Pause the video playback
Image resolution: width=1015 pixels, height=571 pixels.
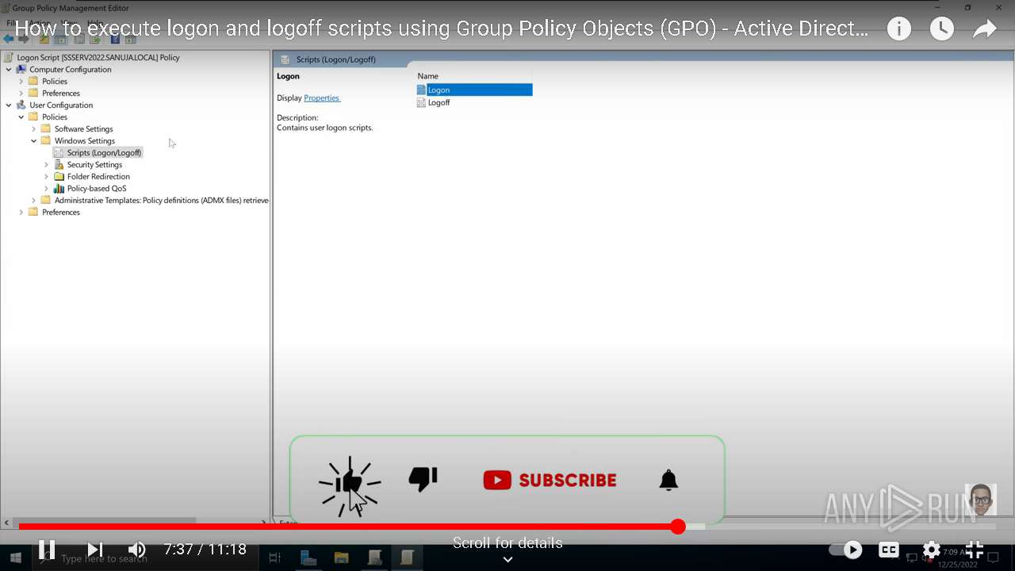coord(47,549)
